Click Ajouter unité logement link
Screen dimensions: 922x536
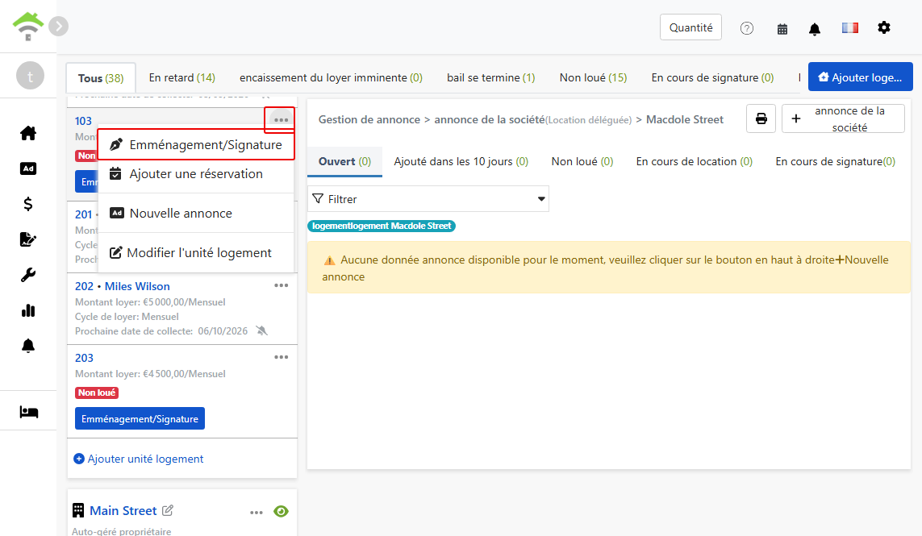coord(139,459)
